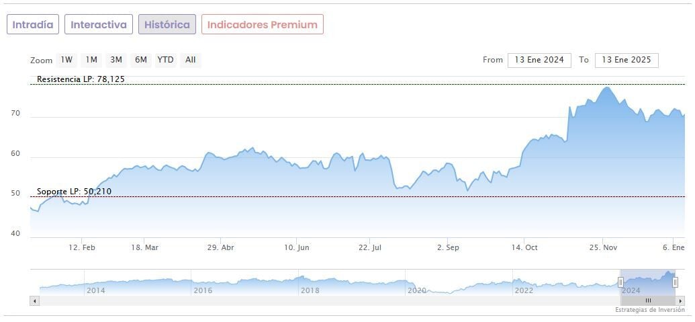
Task: Click the left range handle in navigator
Action: [620, 282]
